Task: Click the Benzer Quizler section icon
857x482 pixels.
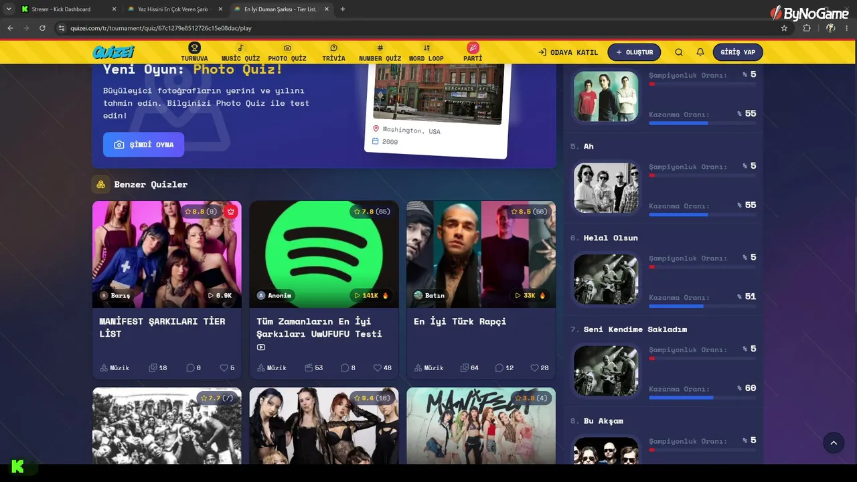Action: 100,184
